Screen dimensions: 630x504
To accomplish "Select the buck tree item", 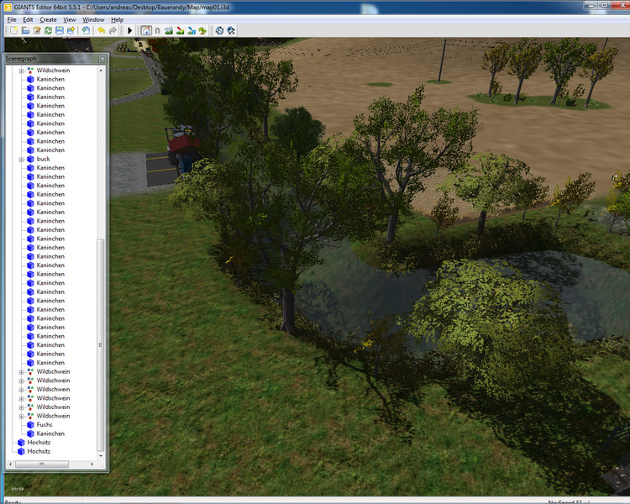I will 44,159.
